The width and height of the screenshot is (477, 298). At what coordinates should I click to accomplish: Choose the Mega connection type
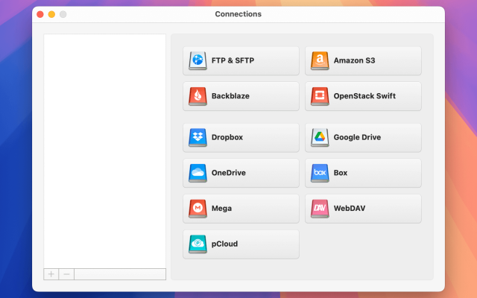point(241,209)
